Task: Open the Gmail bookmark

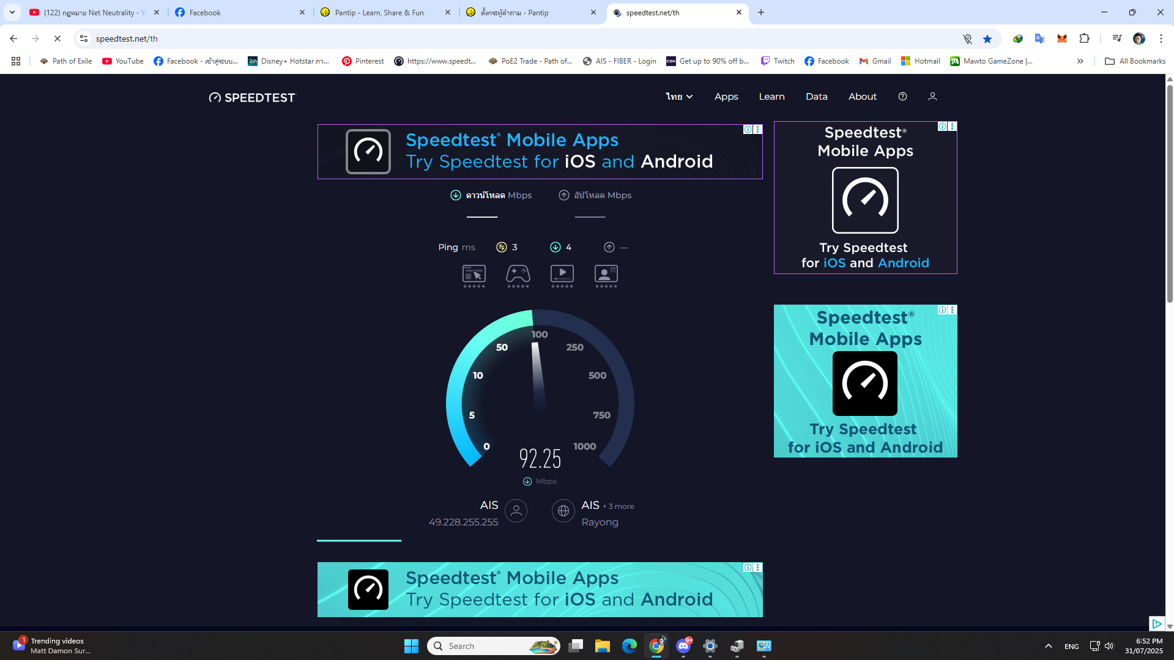Action: 875,61
